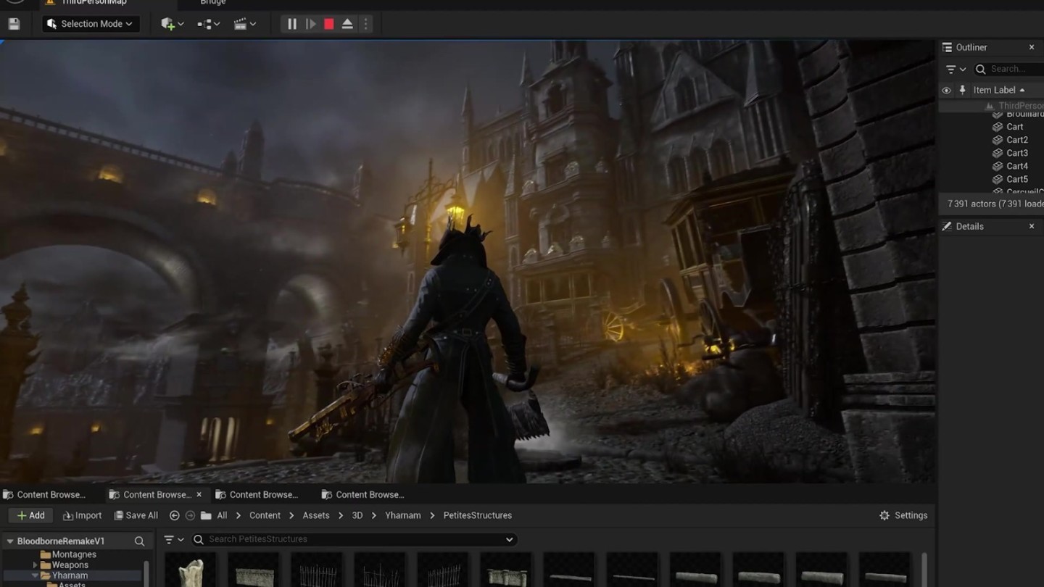1044x587 pixels.
Task: Select the Yharnam folder
Action: (70, 575)
